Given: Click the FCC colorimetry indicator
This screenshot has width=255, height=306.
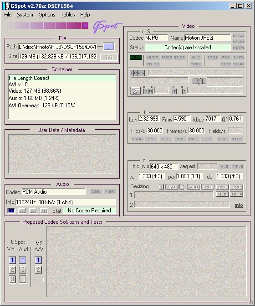Looking at the screenshot, I should 225,58.
